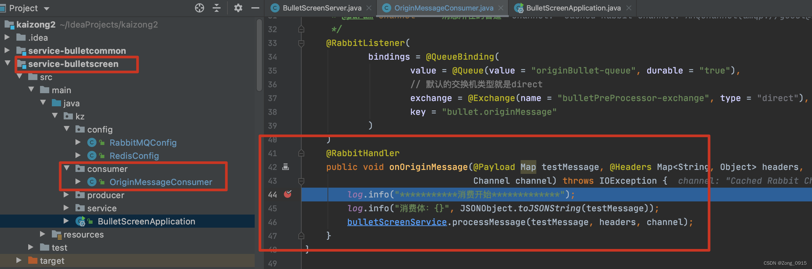Select the service-bulletcommon module
This screenshot has width=812, height=269.
(77, 51)
